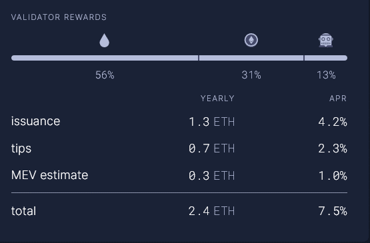This screenshot has width=370, height=243.
Task: Click the total row label
Action: (23, 211)
